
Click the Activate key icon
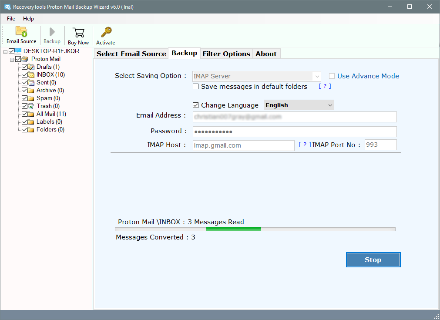[106, 32]
